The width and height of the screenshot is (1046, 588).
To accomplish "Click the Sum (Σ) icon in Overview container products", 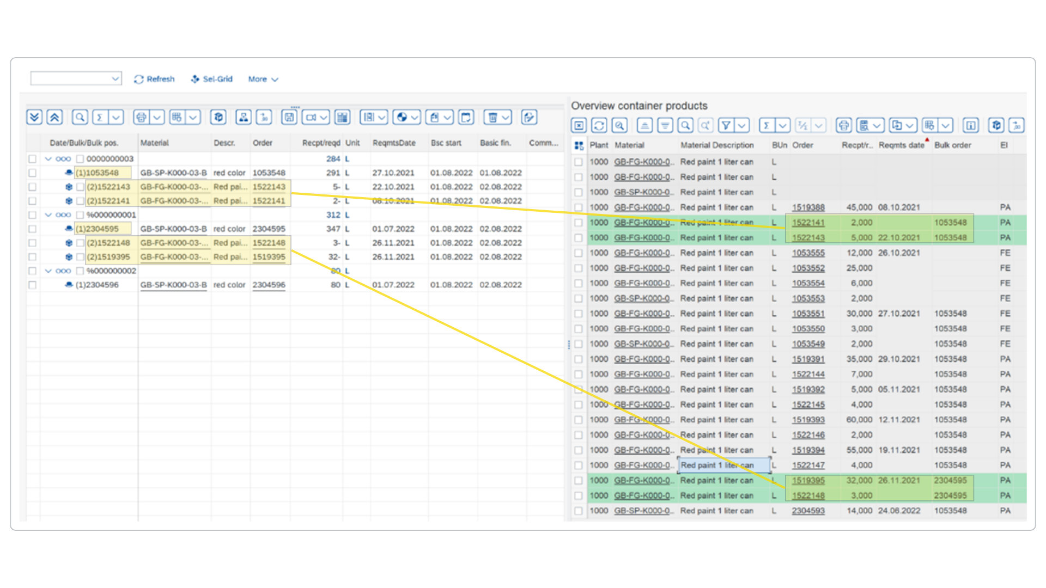I will pos(767,125).
